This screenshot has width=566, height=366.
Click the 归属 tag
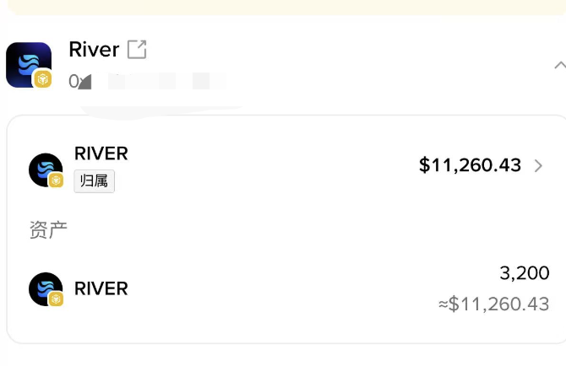click(x=94, y=181)
